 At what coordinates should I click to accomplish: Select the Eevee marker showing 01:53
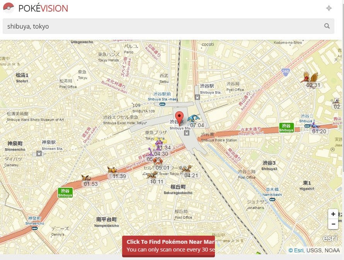pyautogui.click(x=85, y=178)
